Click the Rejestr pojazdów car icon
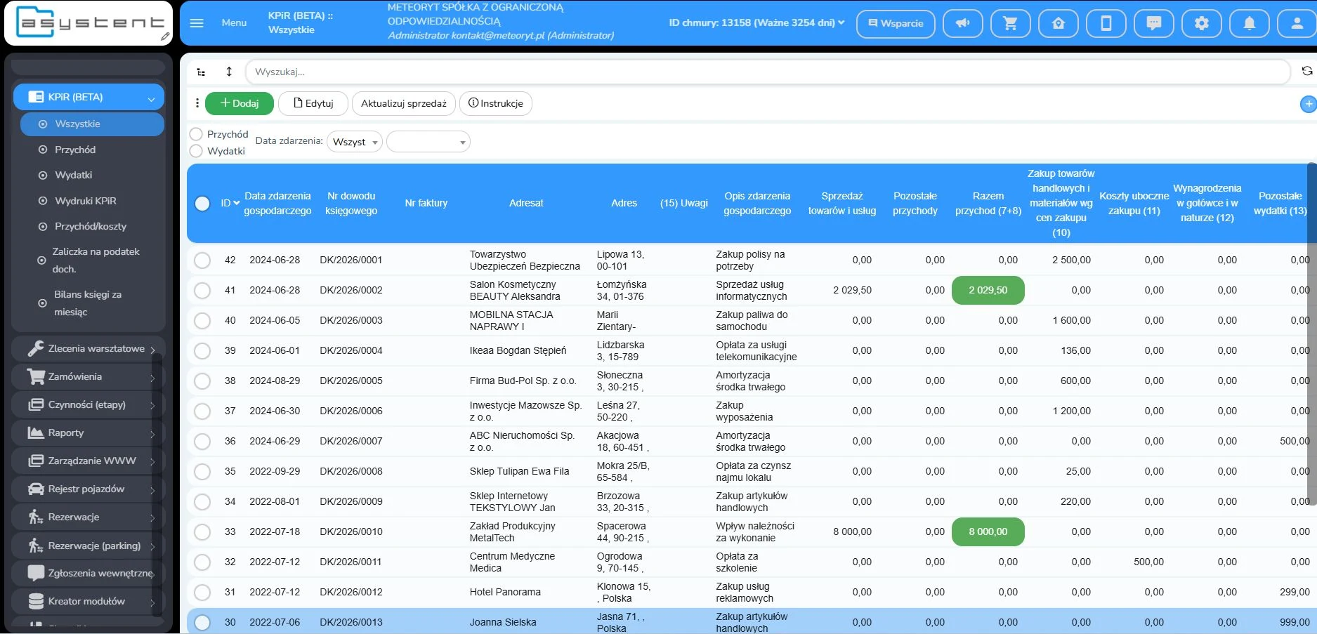Image resolution: width=1317 pixels, height=634 pixels. coord(35,489)
